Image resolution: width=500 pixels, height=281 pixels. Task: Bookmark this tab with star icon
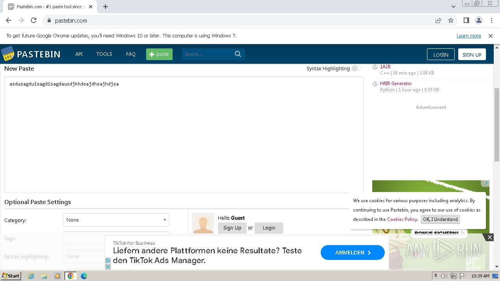click(x=451, y=21)
